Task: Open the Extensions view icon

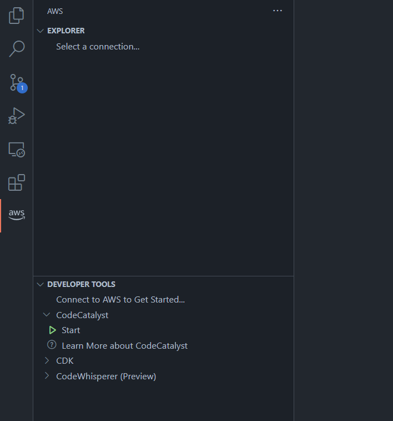Action: coord(17,182)
